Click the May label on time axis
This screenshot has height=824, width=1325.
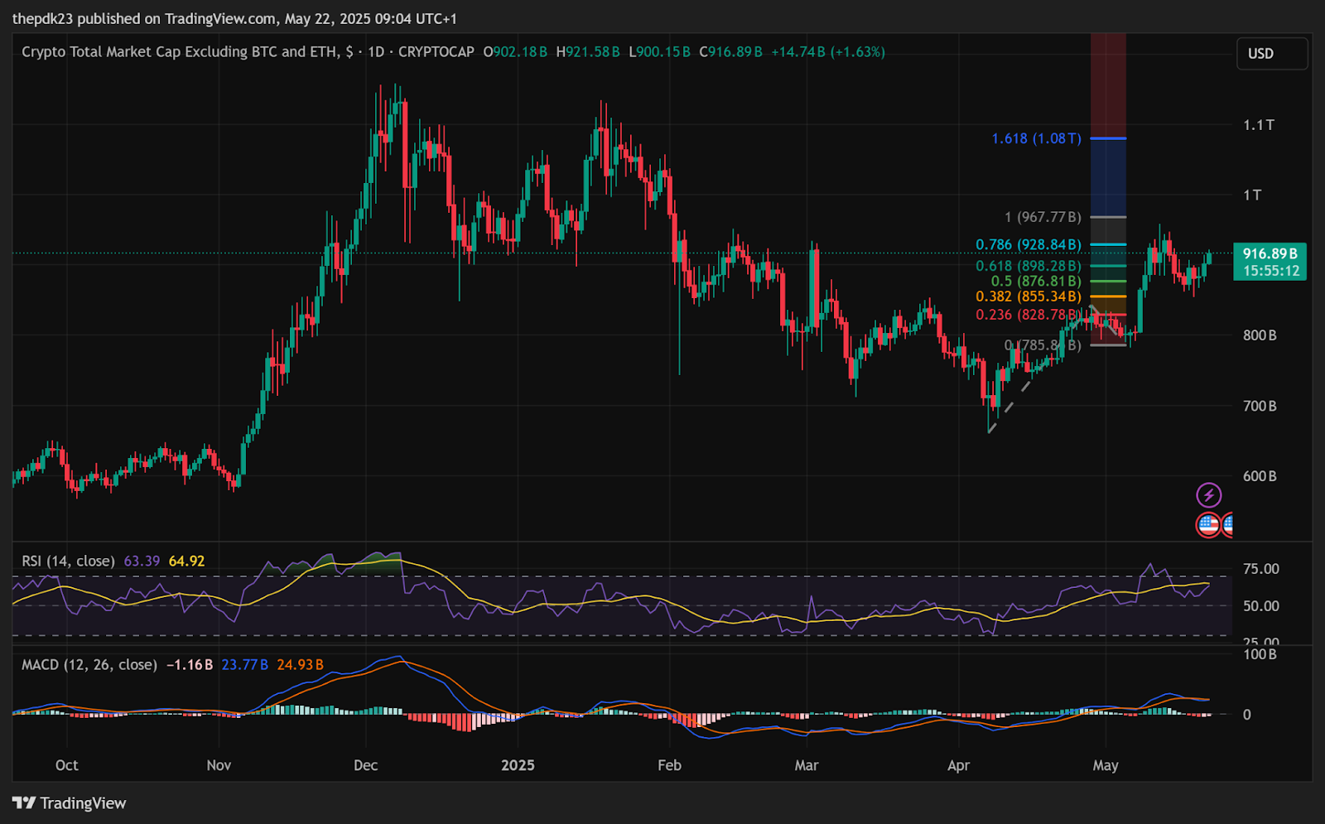coord(1106,764)
